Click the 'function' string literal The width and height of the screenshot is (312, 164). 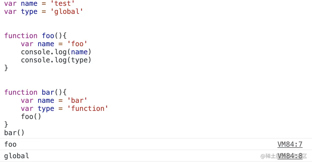[87, 109]
